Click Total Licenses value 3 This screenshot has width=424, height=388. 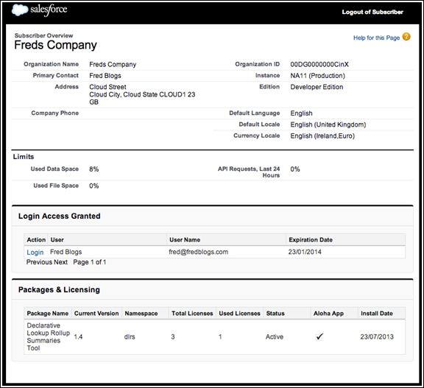pos(173,336)
